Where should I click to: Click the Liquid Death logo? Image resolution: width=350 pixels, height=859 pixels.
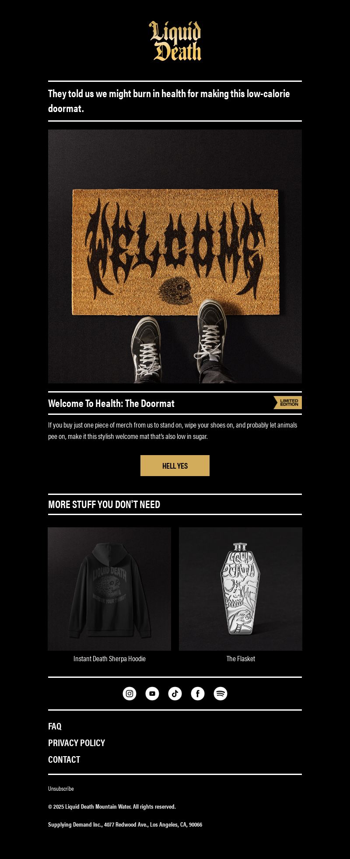[x=175, y=41]
